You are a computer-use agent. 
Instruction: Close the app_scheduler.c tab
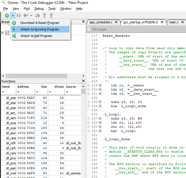pos(116,22)
